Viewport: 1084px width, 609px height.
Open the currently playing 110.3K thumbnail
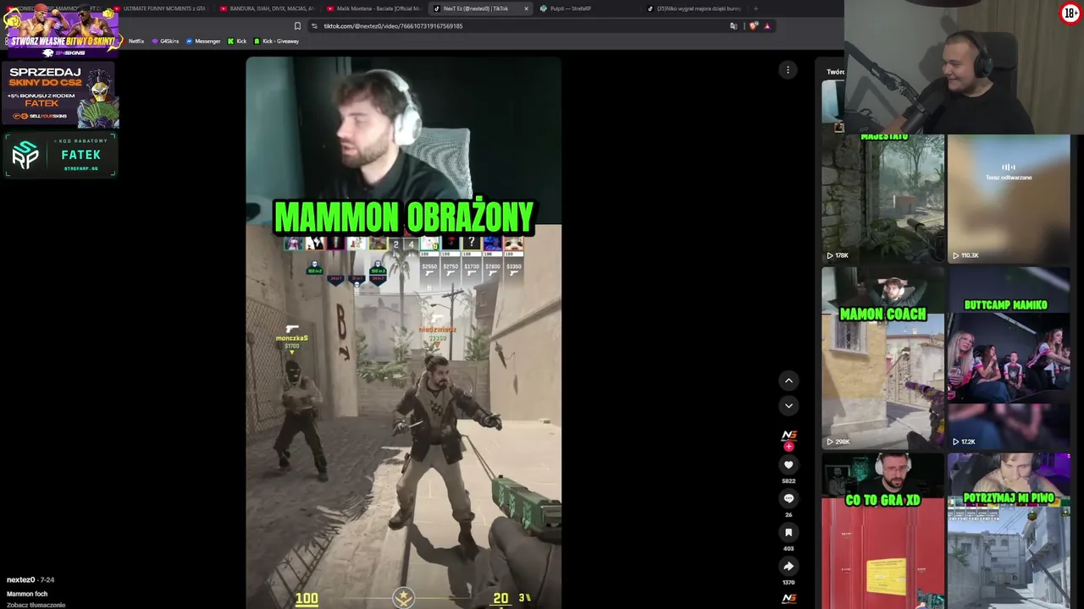tap(1009, 198)
